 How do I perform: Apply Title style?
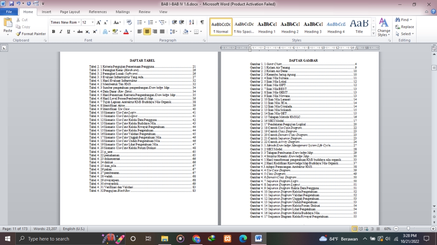pyautogui.click(x=359, y=27)
